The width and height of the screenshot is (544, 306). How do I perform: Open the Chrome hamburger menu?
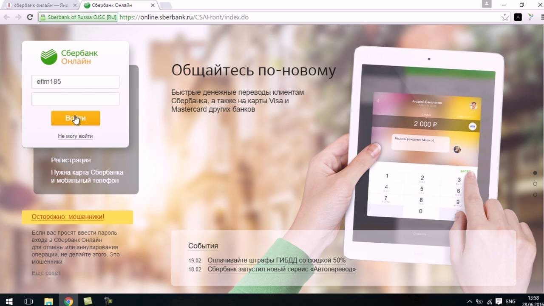click(543, 17)
